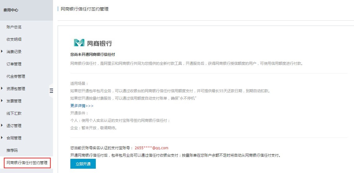Click the 退订管理 menu label
Screen dimensions: 354x173
[14, 126]
